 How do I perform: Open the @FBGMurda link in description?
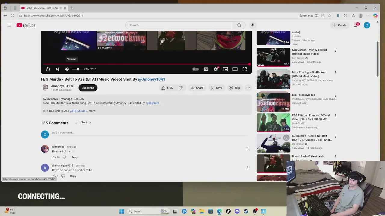pyautogui.click(x=78, y=111)
